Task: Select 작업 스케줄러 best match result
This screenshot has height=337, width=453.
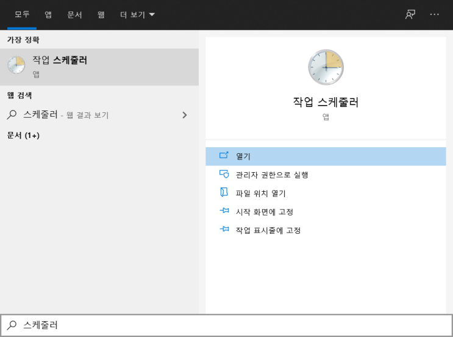Action: click(x=99, y=67)
